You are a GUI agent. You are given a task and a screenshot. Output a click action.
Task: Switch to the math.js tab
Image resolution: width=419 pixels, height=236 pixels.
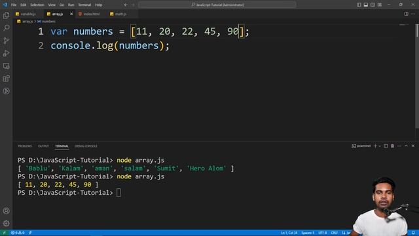[120, 14]
